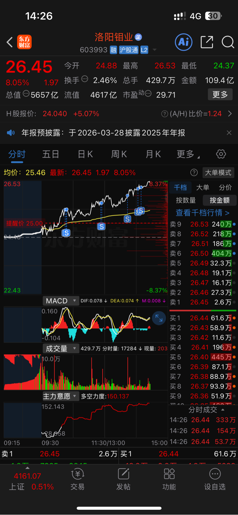Open the H股报价 chevron arrow
This screenshot has width=238, height=515.
(x=230, y=114)
